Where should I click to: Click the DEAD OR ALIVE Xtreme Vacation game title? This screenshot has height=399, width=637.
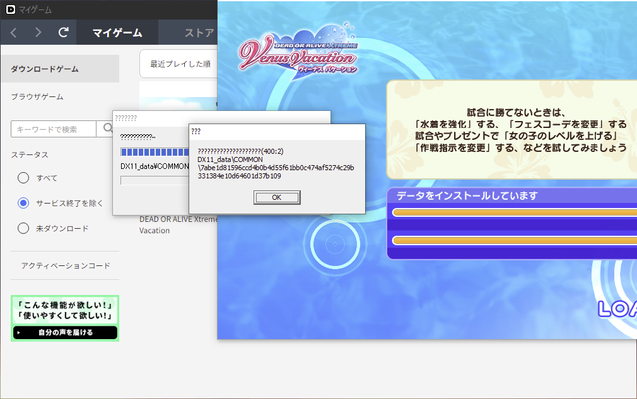(178, 224)
